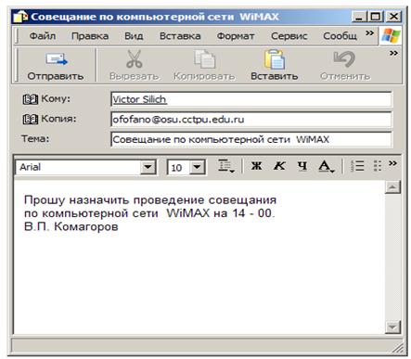The image size is (411, 359).
Task: Open the font color A dropdown
Action: [x=327, y=166]
